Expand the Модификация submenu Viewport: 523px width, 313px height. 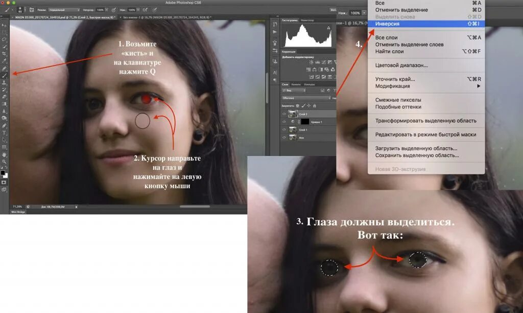(x=426, y=86)
